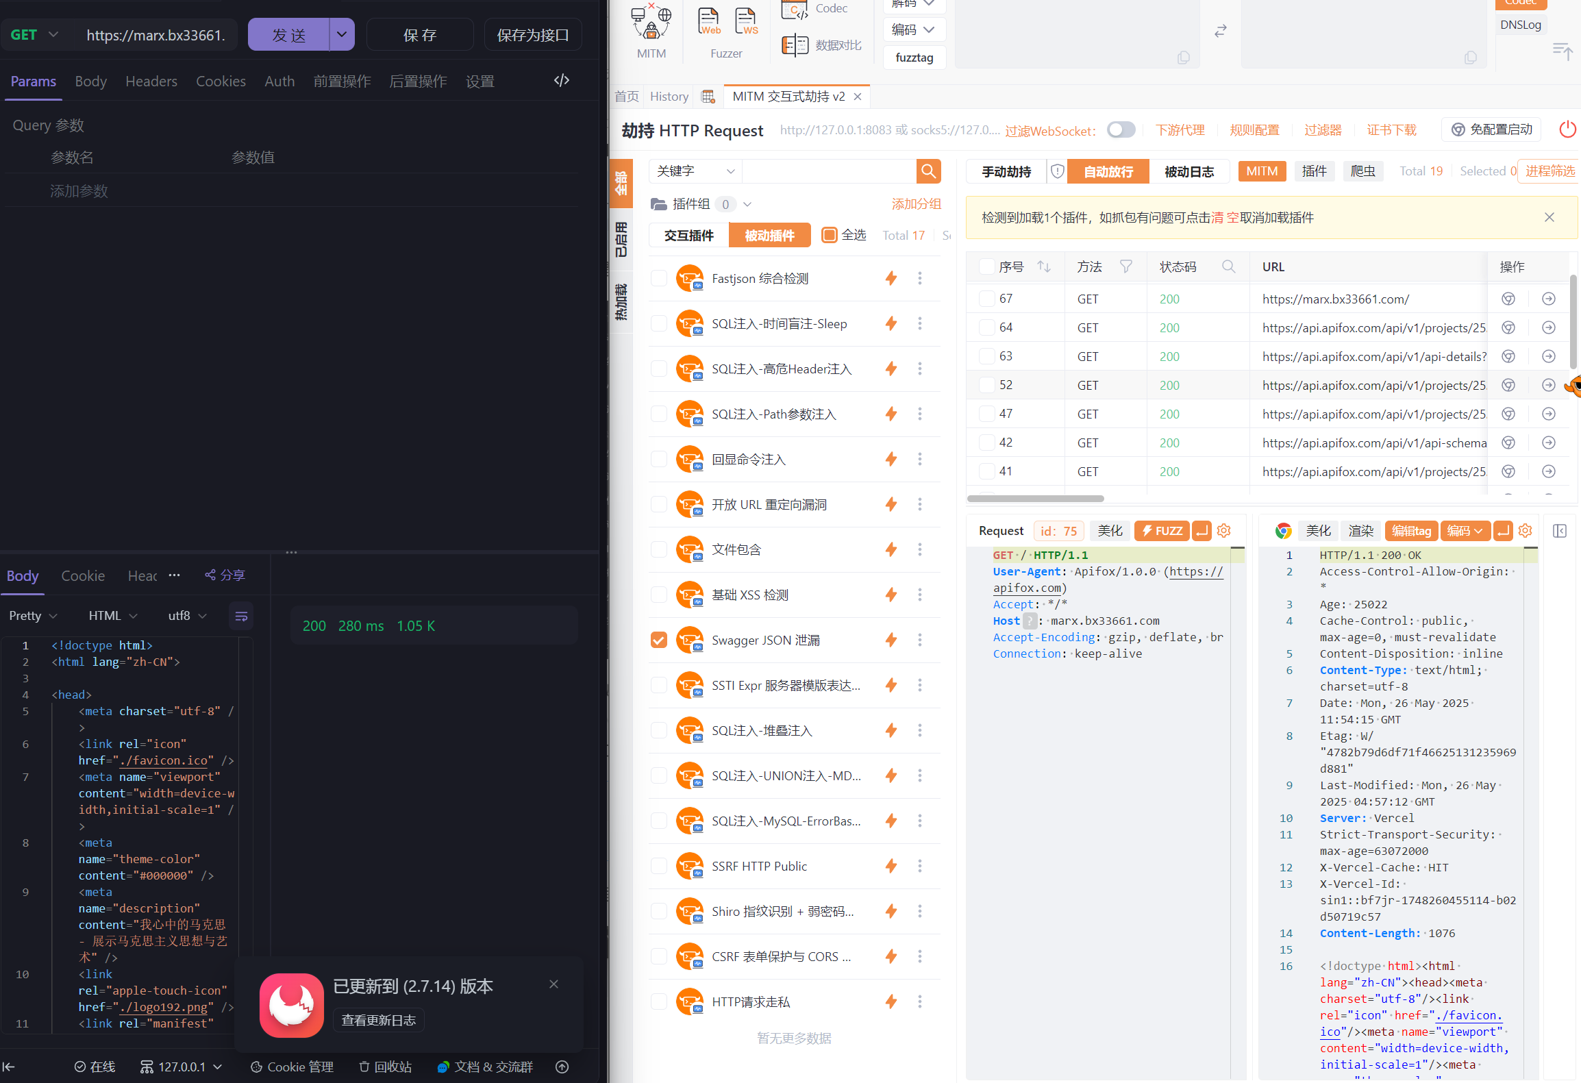Open the 关键字 search type dropdown
The image size is (1581, 1083).
[x=695, y=171]
